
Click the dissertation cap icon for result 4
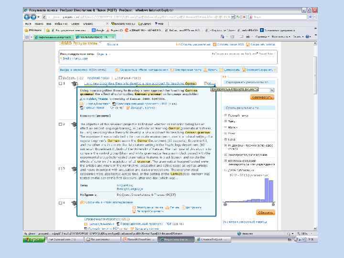pyautogui.click(x=74, y=203)
